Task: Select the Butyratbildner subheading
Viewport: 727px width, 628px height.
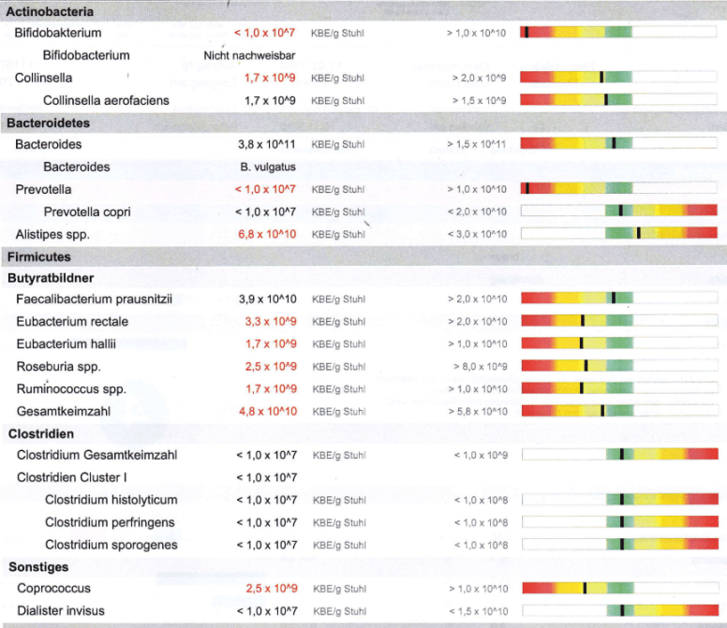Action: [52, 278]
